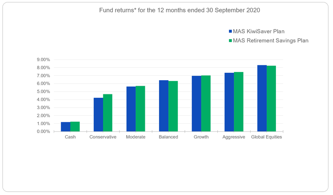Click the MAS KiwiSaver Plan legend label
This screenshot has height=195, width=333.
pyautogui.click(x=258, y=32)
